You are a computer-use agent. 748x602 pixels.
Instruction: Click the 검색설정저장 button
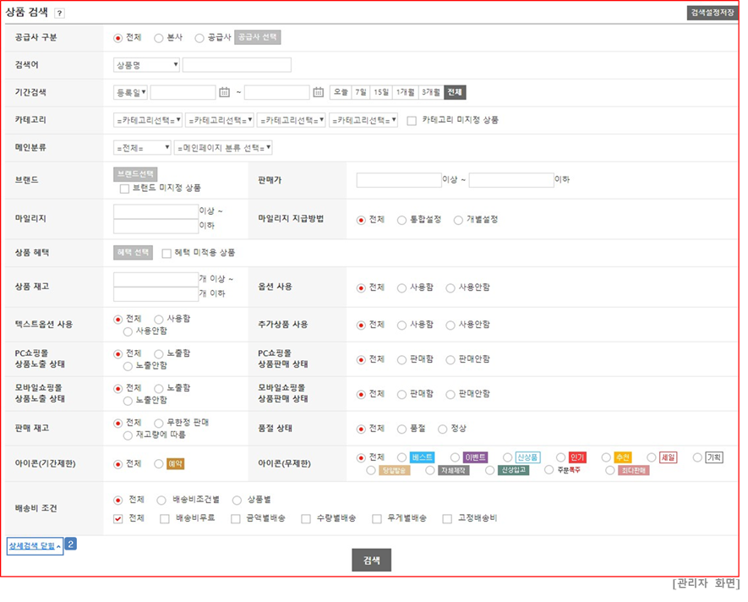click(x=713, y=13)
